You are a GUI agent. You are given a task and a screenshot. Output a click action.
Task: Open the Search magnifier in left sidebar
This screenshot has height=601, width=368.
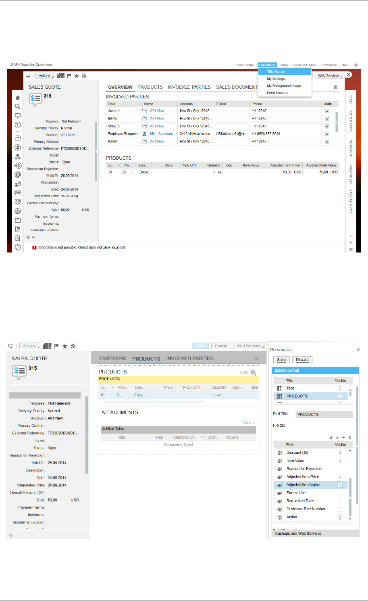18,106
